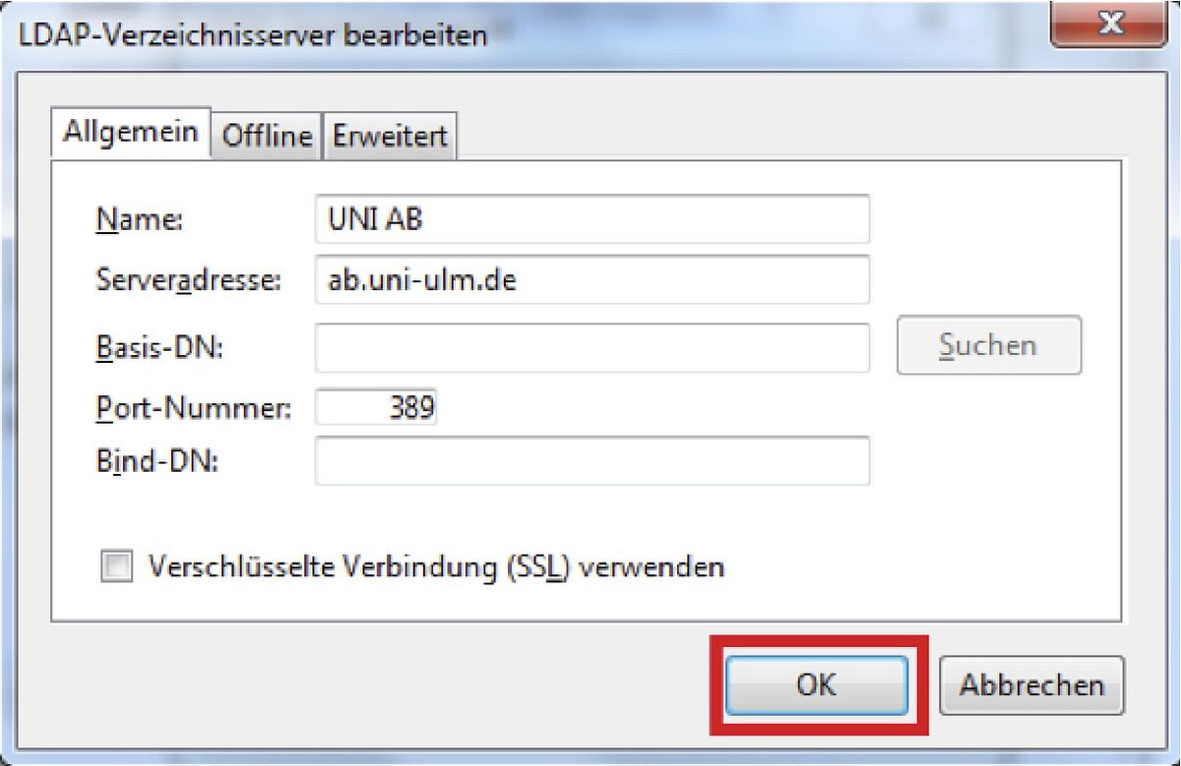Click the empty Basis-DN input field
The image size is (1181, 766).
point(592,347)
